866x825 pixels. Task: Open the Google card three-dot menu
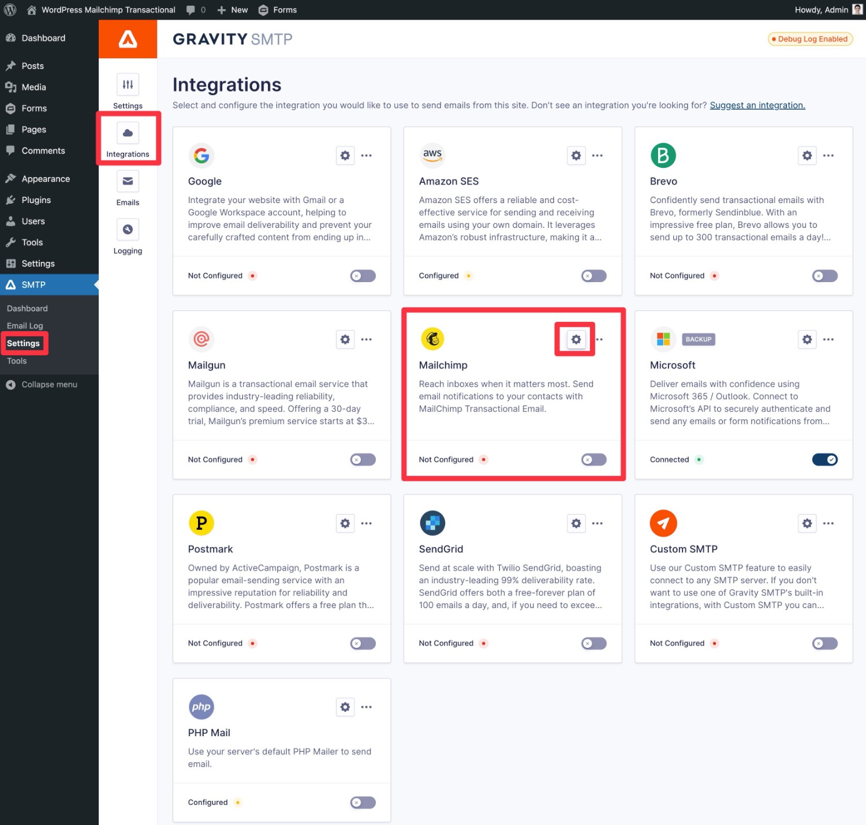pos(367,156)
